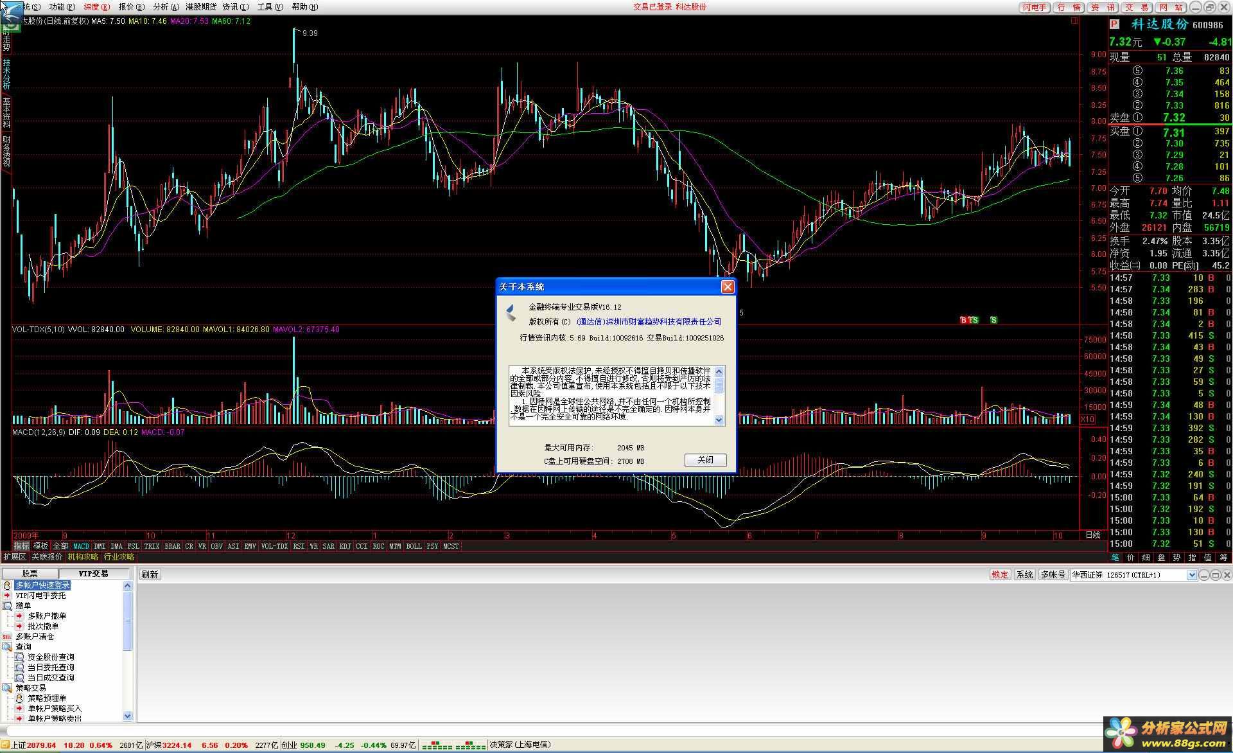The height and width of the screenshot is (753, 1233).
Task: Click red arrow icon beside 批次撤单
Action: click(x=19, y=626)
